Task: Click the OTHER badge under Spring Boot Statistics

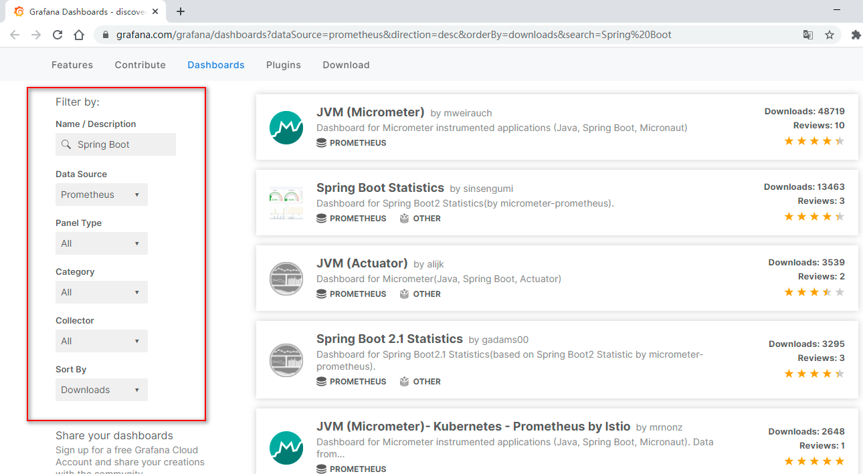Action: pyautogui.click(x=420, y=218)
